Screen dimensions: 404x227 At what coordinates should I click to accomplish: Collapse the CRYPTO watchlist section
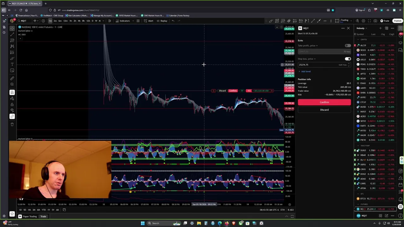pyautogui.click(x=358, y=40)
